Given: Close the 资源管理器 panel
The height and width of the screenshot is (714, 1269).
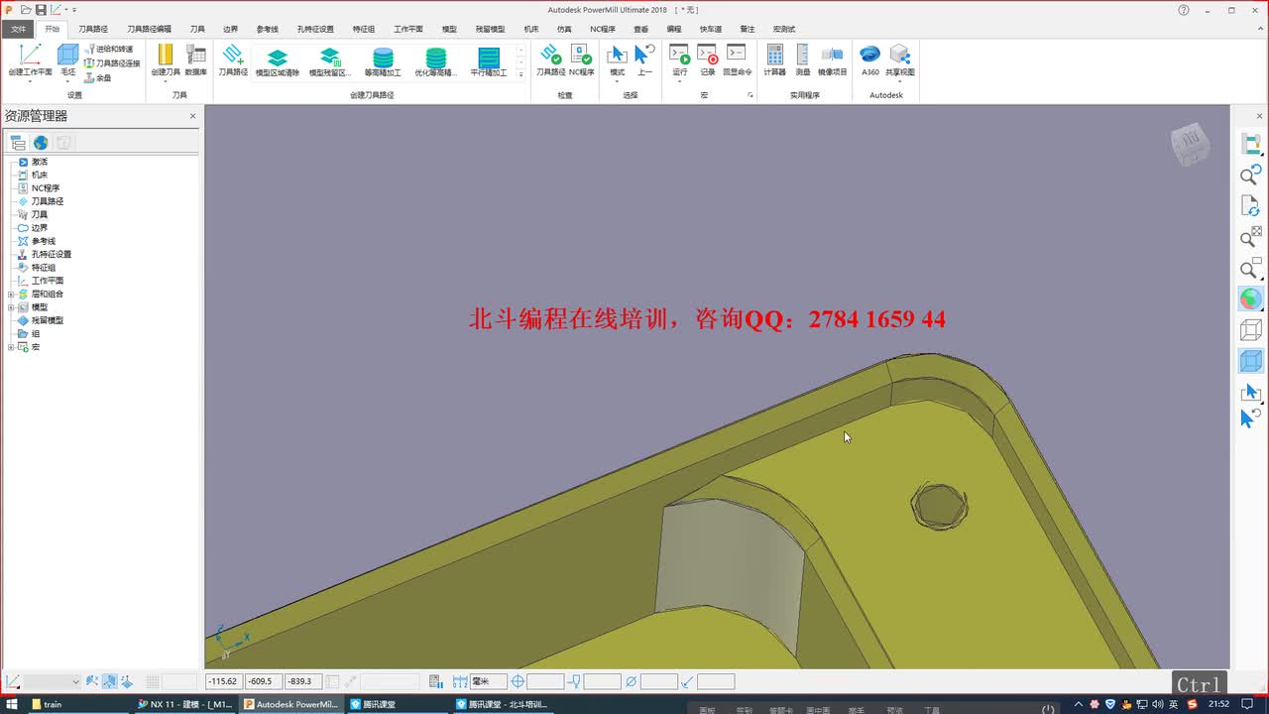Looking at the screenshot, I should pyautogui.click(x=193, y=116).
